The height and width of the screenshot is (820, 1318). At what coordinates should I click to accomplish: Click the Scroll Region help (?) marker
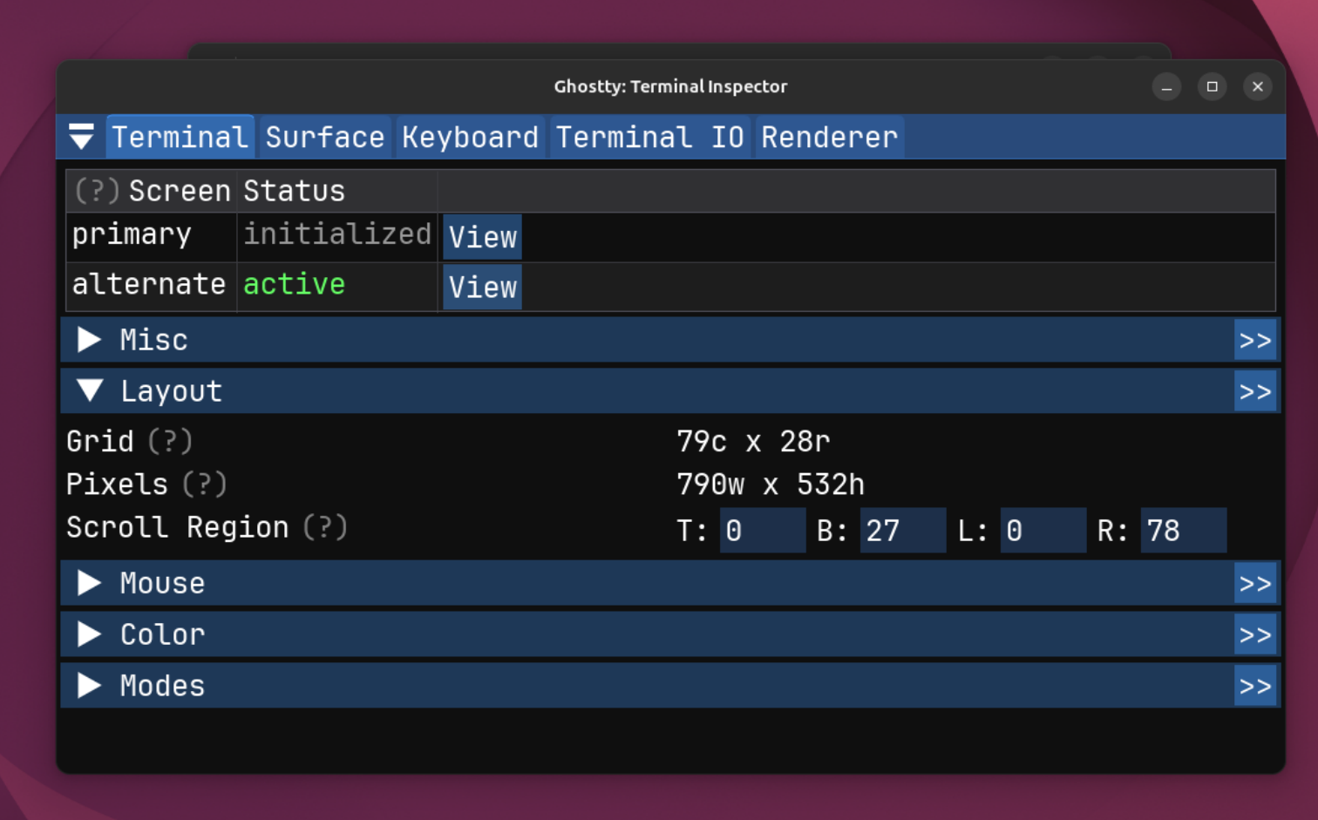(x=325, y=527)
